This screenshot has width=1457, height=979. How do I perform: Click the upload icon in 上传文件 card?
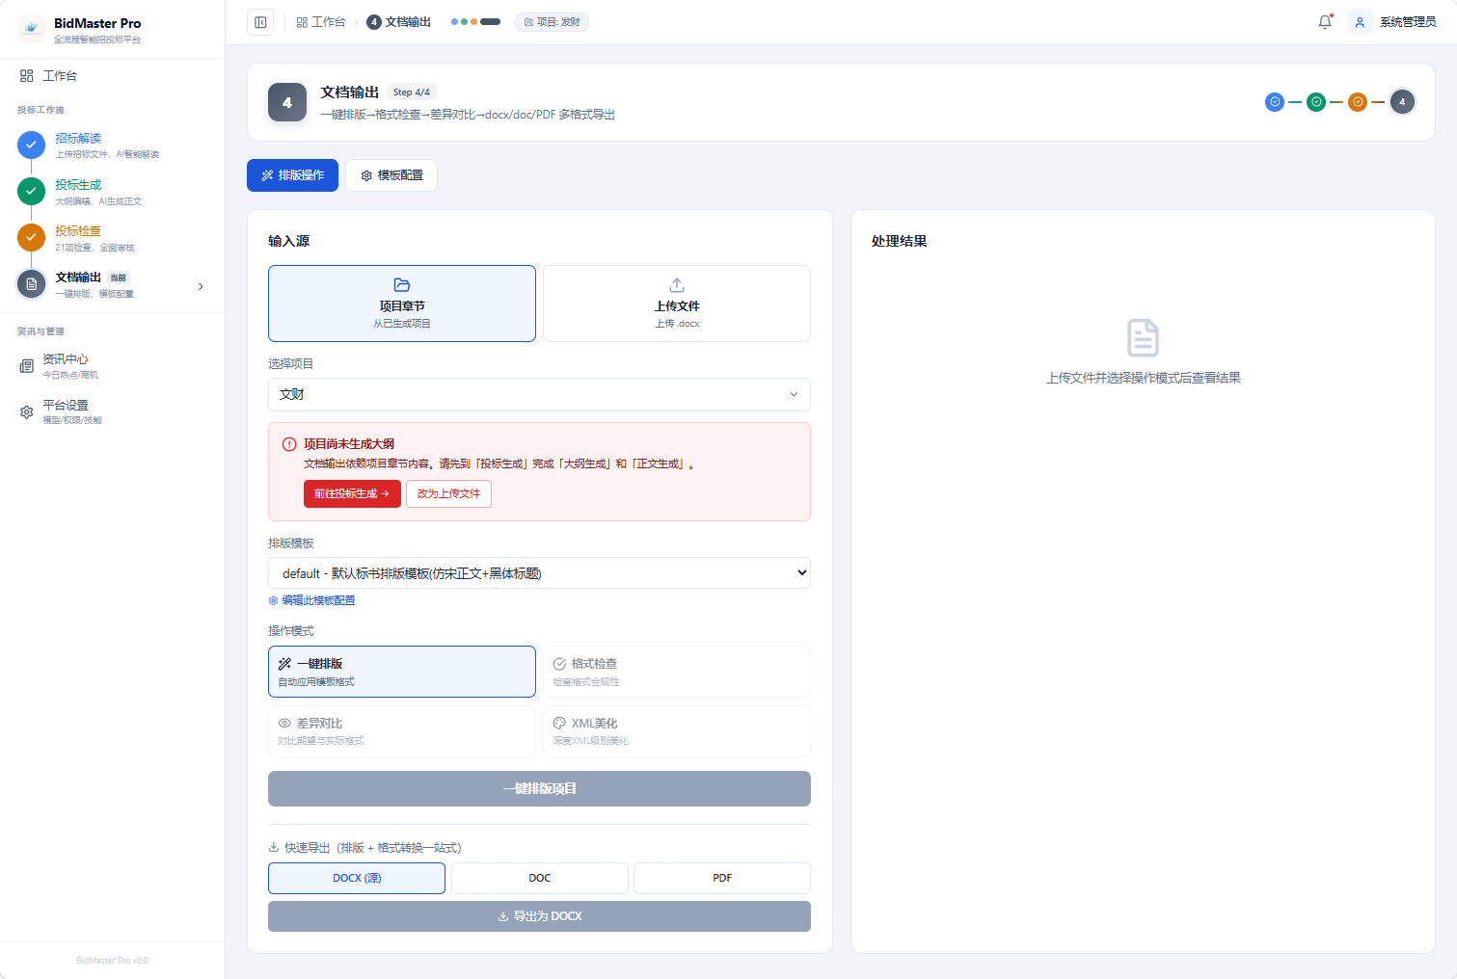(x=677, y=285)
